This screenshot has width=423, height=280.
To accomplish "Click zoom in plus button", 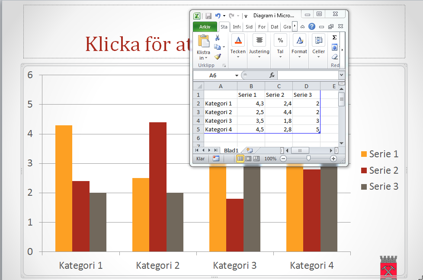I will (x=333, y=159).
